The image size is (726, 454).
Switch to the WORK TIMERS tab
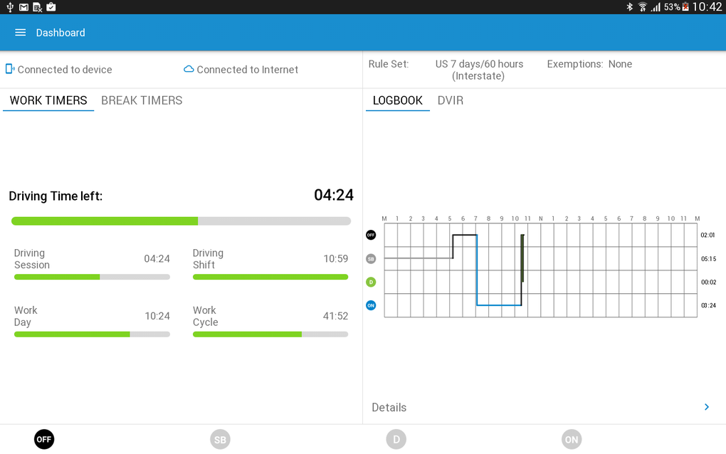pyautogui.click(x=48, y=100)
